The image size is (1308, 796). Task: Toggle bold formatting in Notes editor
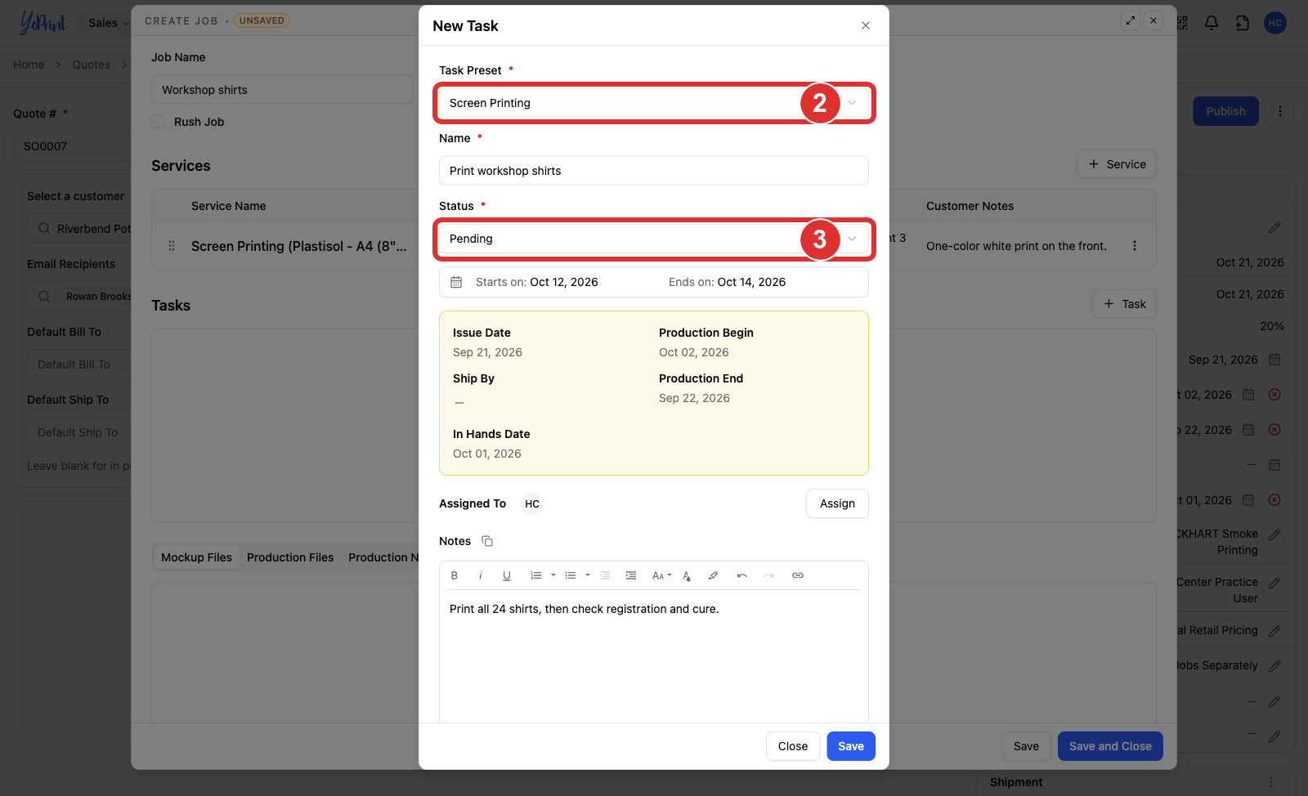pos(455,575)
